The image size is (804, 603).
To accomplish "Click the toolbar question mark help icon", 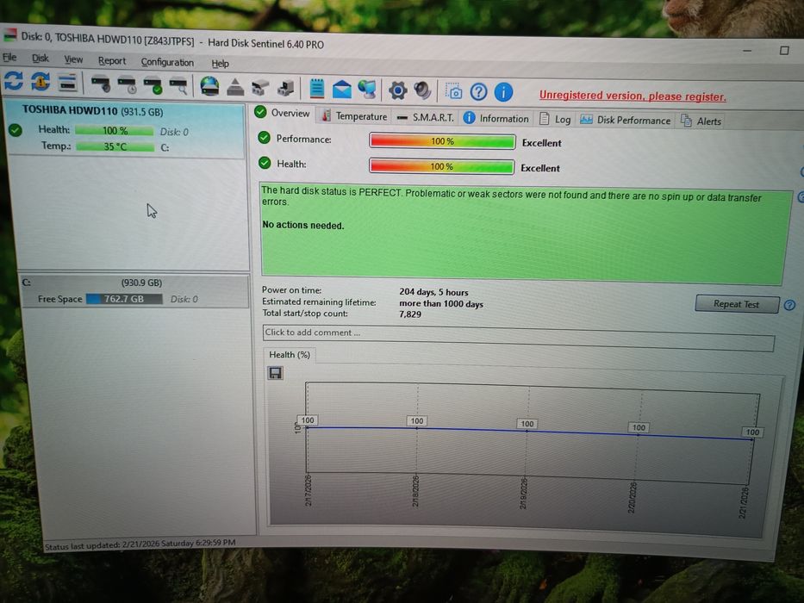I will point(478,92).
